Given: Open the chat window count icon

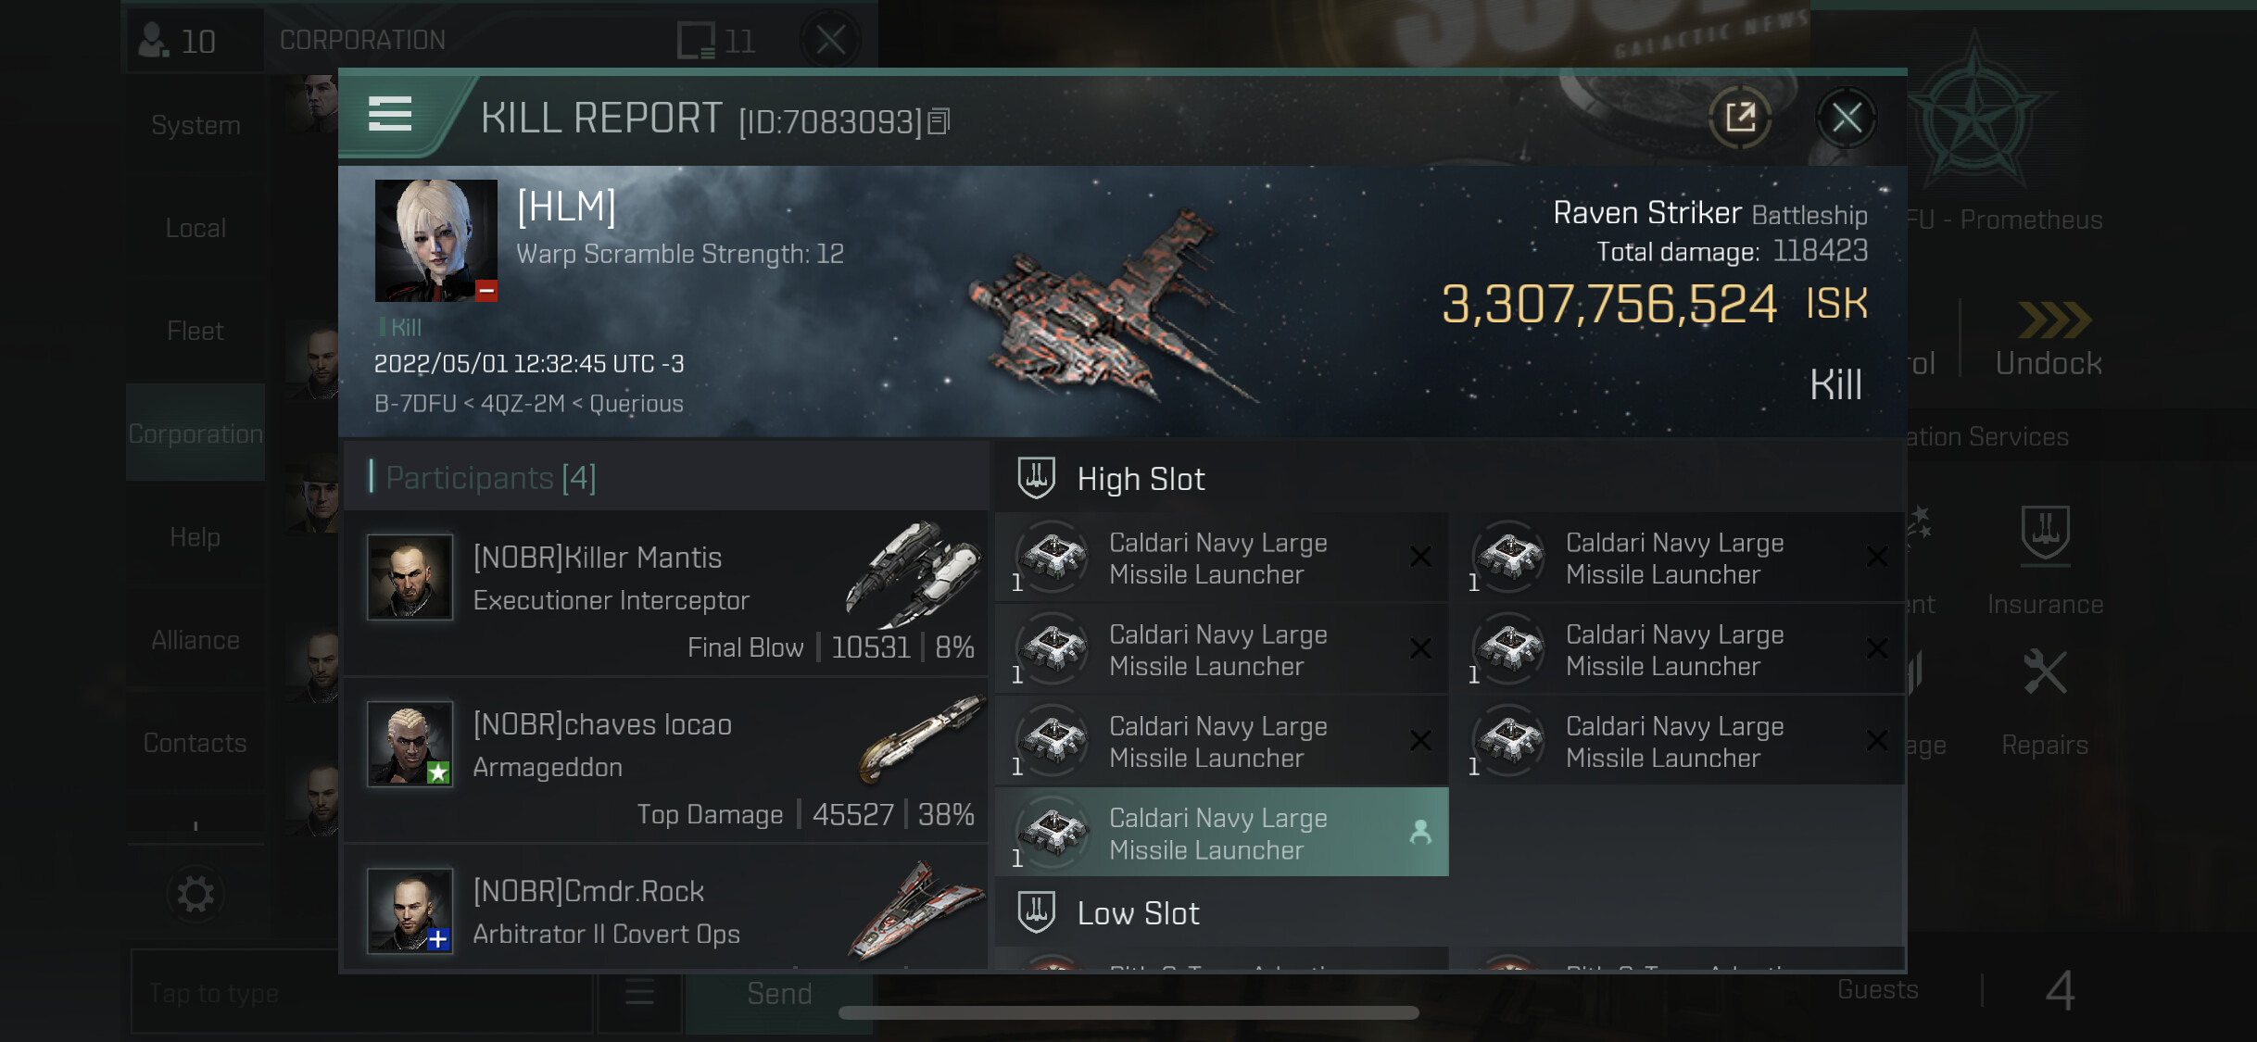Looking at the screenshot, I should (x=716, y=41).
